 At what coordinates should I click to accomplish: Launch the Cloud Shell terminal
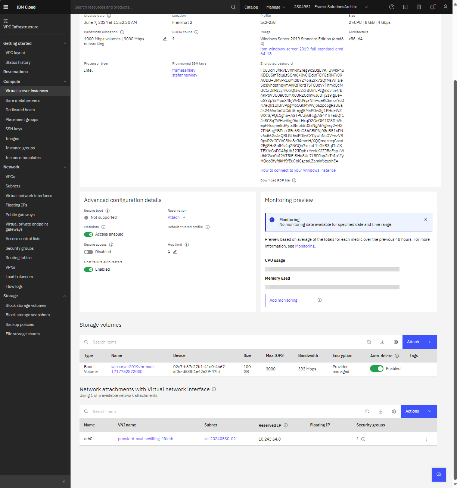coord(405,7)
